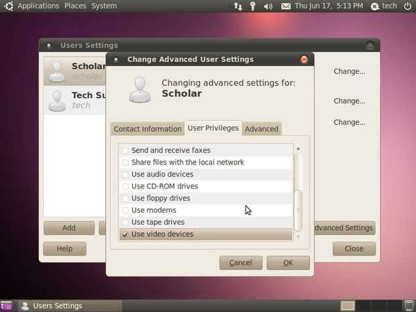The width and height of the screenshot is (416, 312).
Task: Click Advanced Settings button in Users Settings
Action: click(344, 228)
